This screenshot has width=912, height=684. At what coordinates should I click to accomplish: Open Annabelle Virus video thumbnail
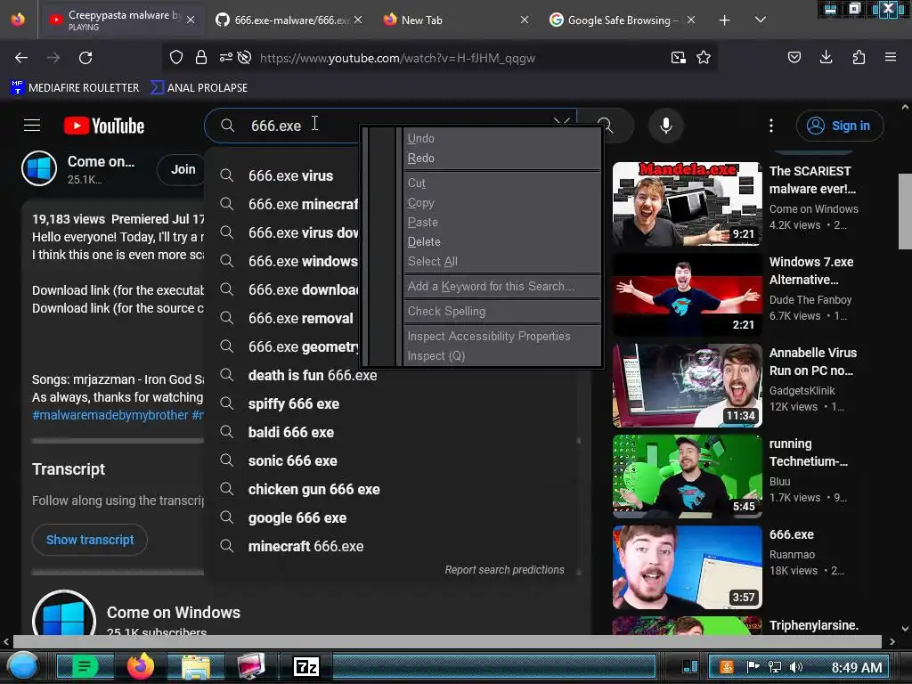687,385
